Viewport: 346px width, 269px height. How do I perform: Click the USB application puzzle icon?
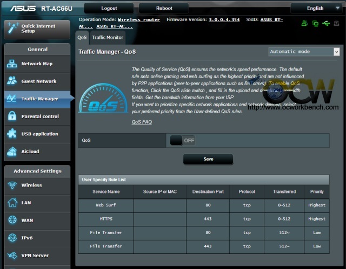click(x=12, y=134)
